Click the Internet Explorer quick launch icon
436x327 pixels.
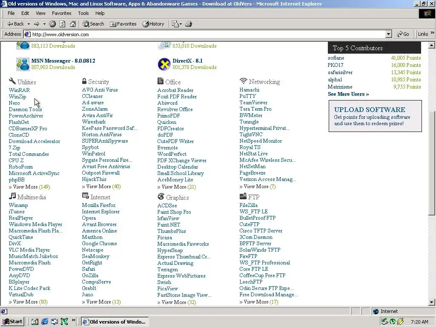click(x=45, y=321)
